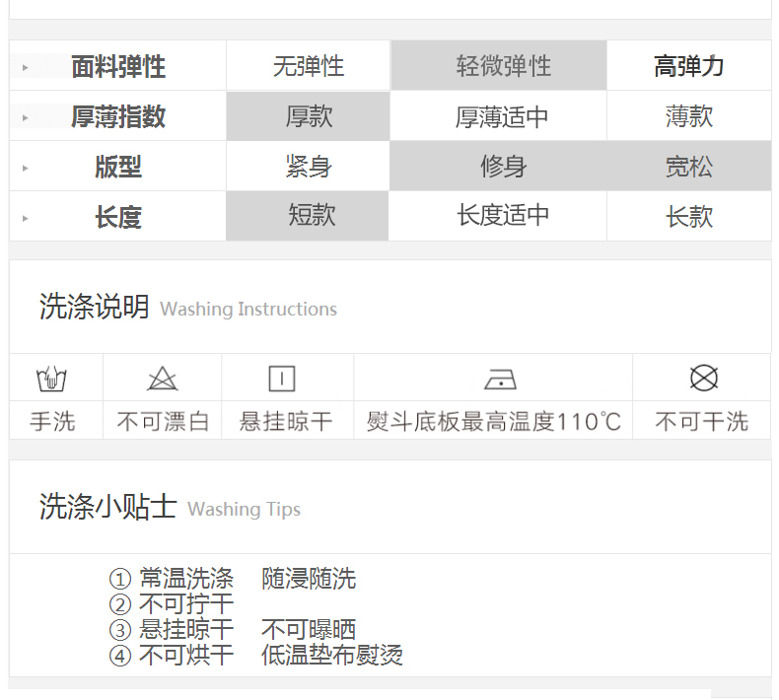Screen dimensions: 779x700
Task: Click the Washing Tips subtitle
Action: pyautogui.click(x=244, y=510)
